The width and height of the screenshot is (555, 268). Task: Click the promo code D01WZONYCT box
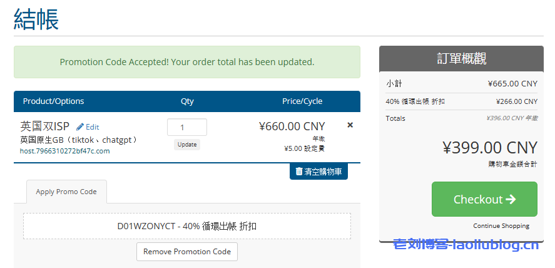click(187, 226)
